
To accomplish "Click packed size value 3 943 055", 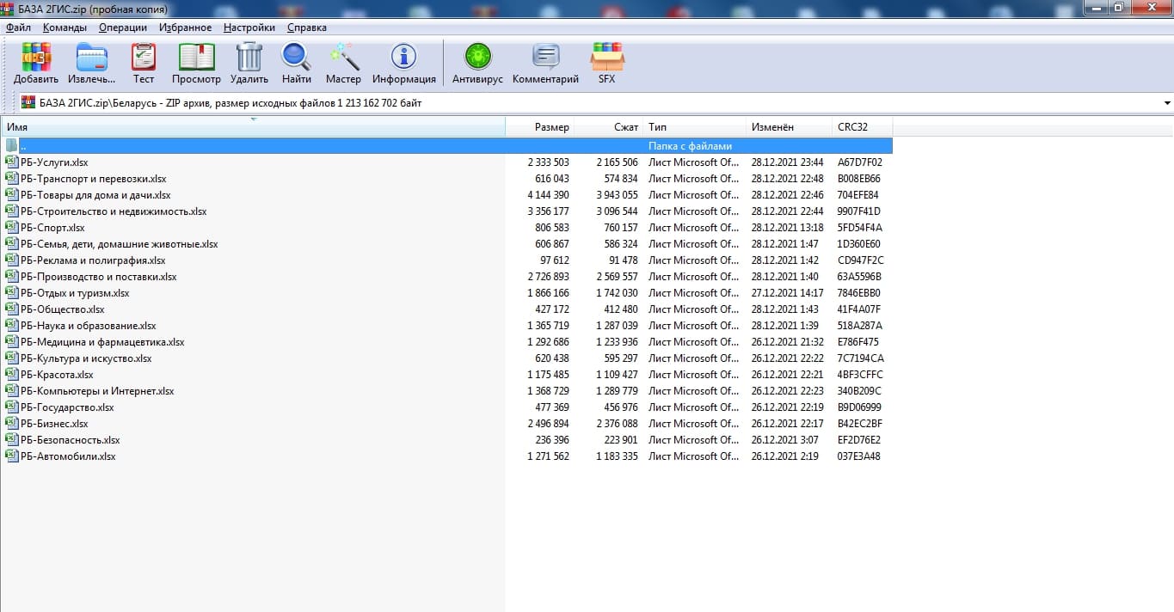I will tap(617, 195).
